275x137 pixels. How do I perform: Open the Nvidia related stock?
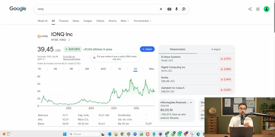point(197,79)
